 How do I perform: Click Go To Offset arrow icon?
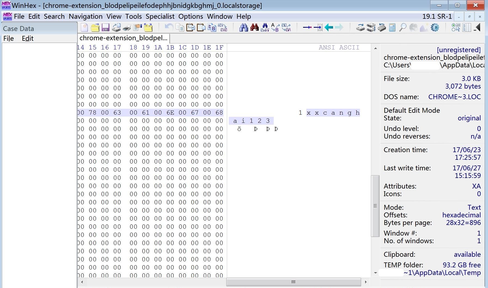pyautogui.click(x=307, y=27)
